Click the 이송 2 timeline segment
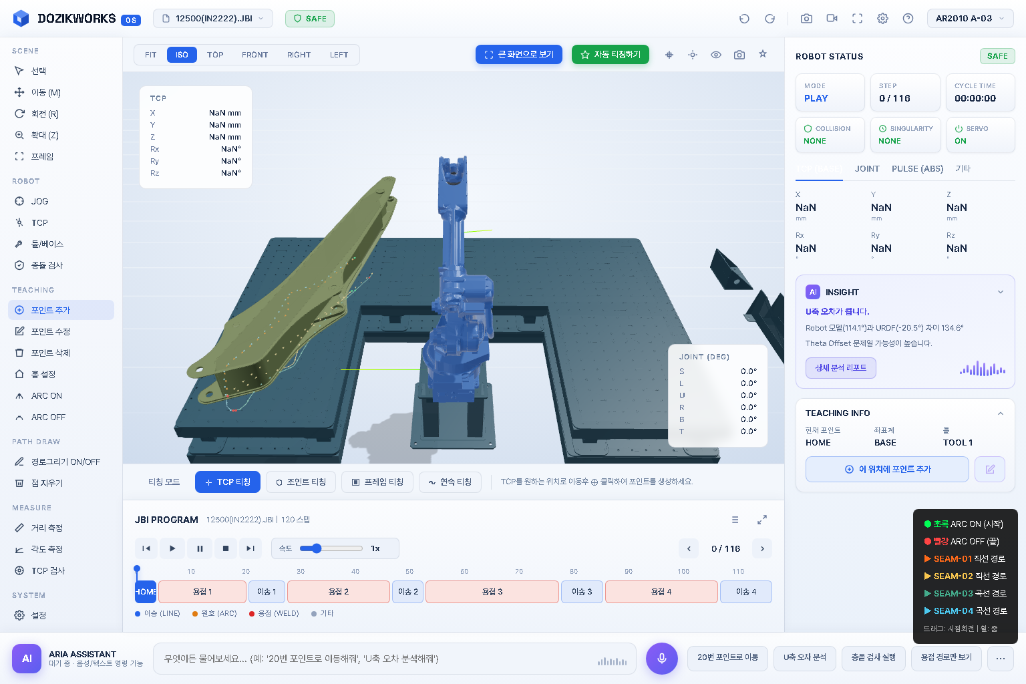The height and width of the screenshot is (684, 1026). pyautogui.click(x=407, y=592)
